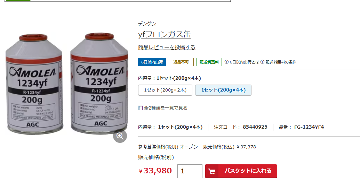This screenshot has height=190, width=360.
Task: Click 商品レビューを投稿する to post a review
Action: [x=167, y=47]
